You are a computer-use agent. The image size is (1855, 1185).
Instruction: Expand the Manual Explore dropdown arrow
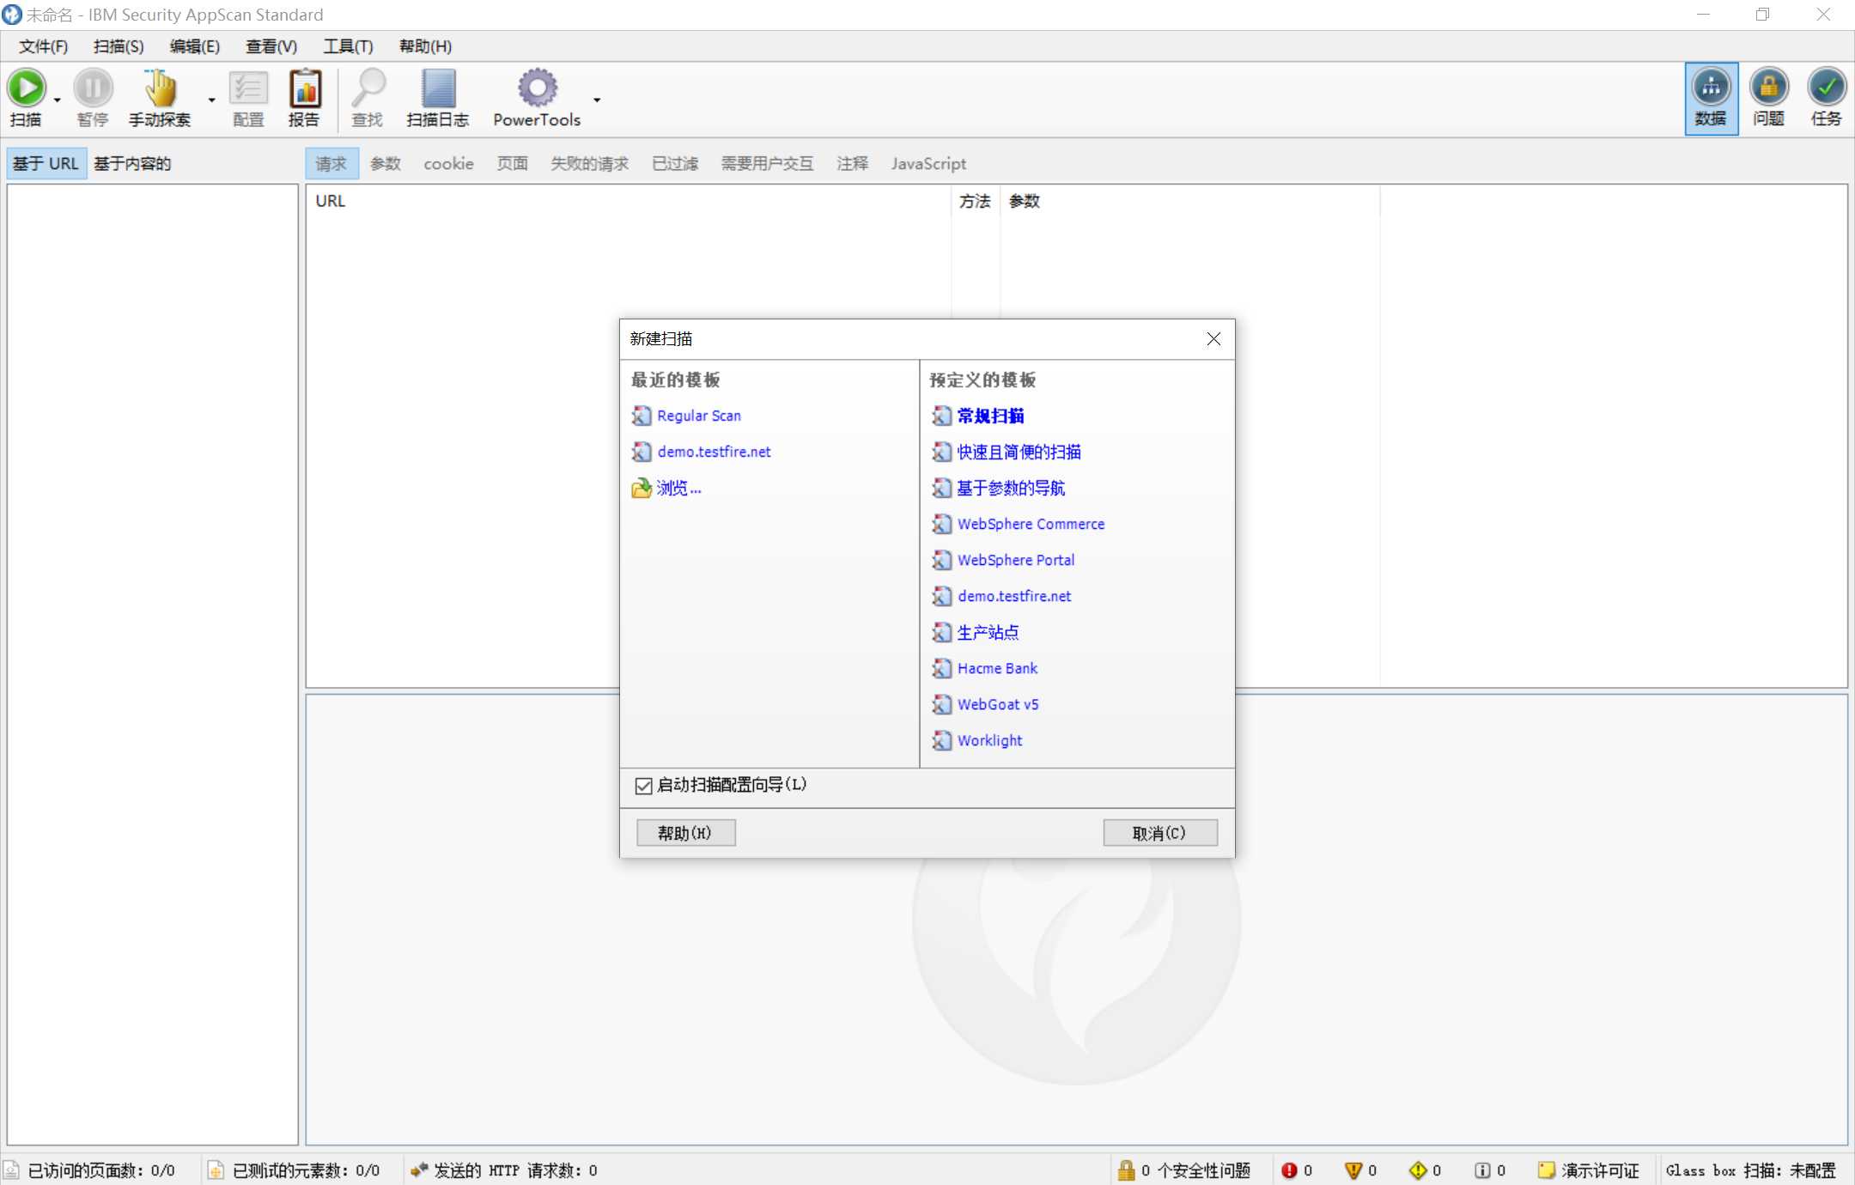click(x=212, y=100)
